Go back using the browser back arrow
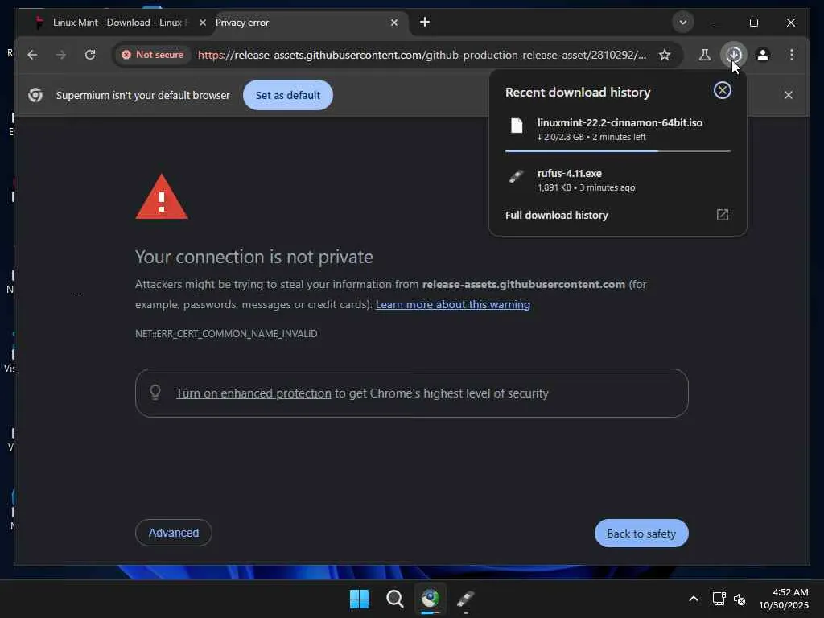This screenshot has height=618, width=824. click(x=32, y=55)
